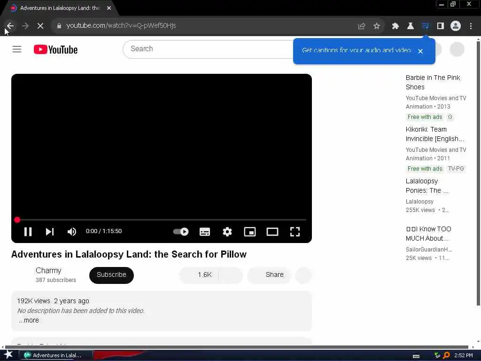Open the 'I Know TOO MUCH About' video

pos(428,234)
